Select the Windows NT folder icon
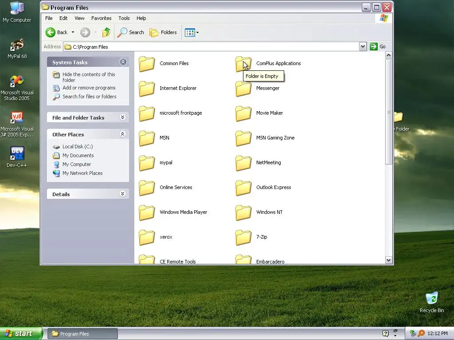The width and height of the screenshot is (454, 340). pyautogui.click(x=243, y=212)
